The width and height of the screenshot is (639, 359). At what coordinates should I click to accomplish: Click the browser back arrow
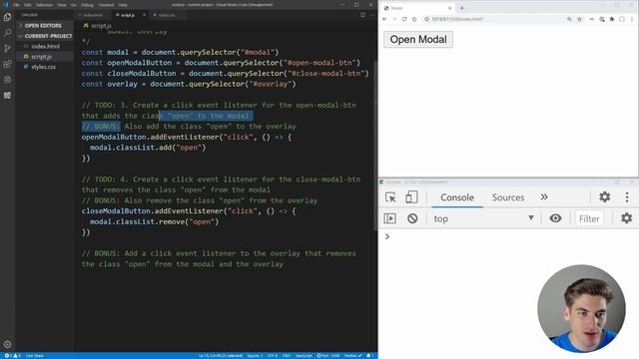point(384,19)
